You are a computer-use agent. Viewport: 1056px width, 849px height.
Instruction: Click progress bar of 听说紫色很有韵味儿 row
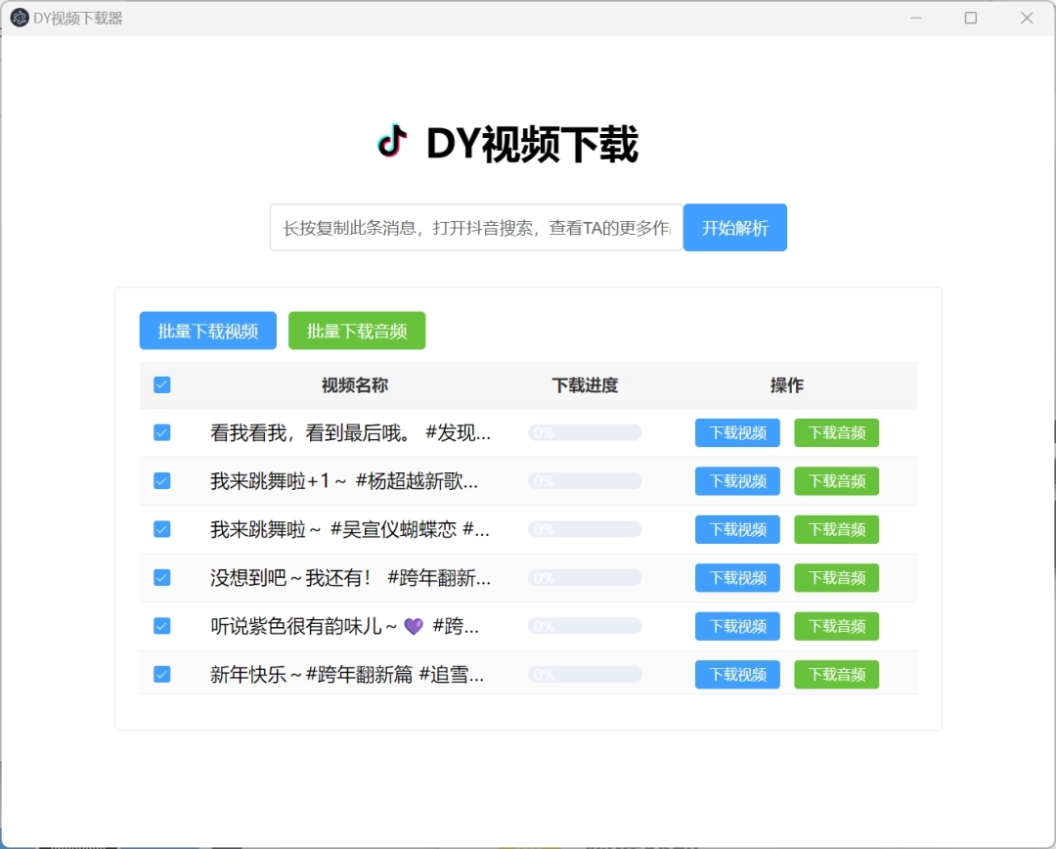click(x=585, y=627)
